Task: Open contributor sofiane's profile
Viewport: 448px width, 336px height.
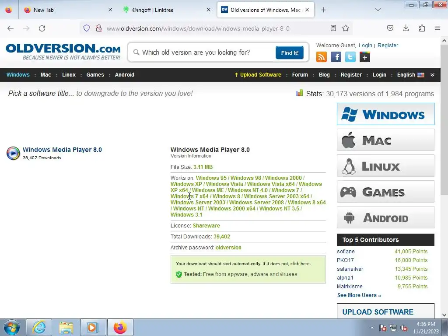Action: point(346,252)
